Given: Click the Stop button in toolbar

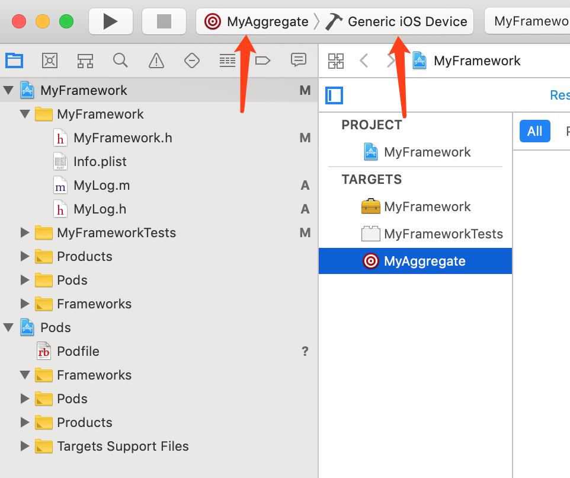Looking at the screenshot, I should (164, 22).
